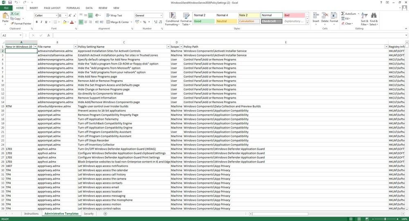Click the Increase Indent icon
The width and height of the screenshot is (409, 221).
point(101,22)
